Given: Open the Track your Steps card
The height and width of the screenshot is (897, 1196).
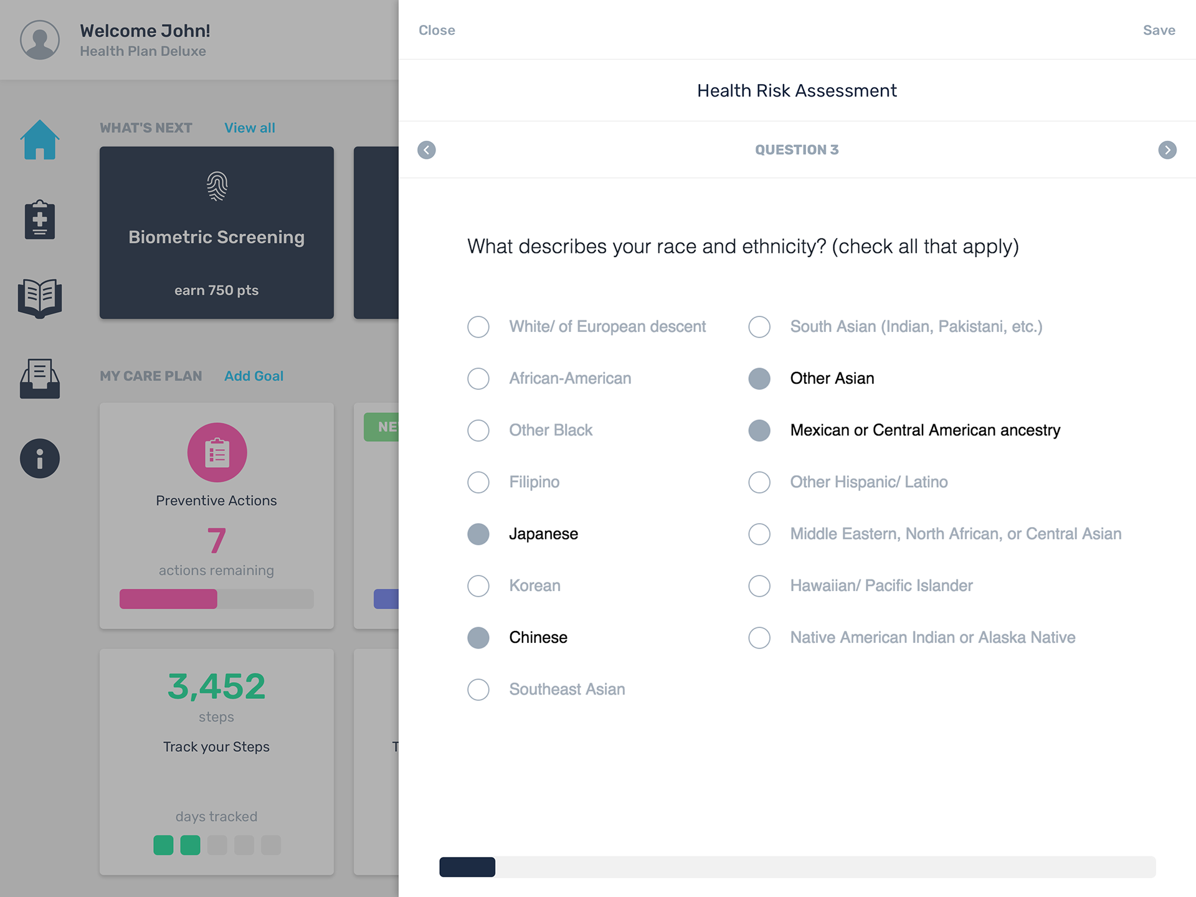Looking at the screenshot, I should (217, 762).
